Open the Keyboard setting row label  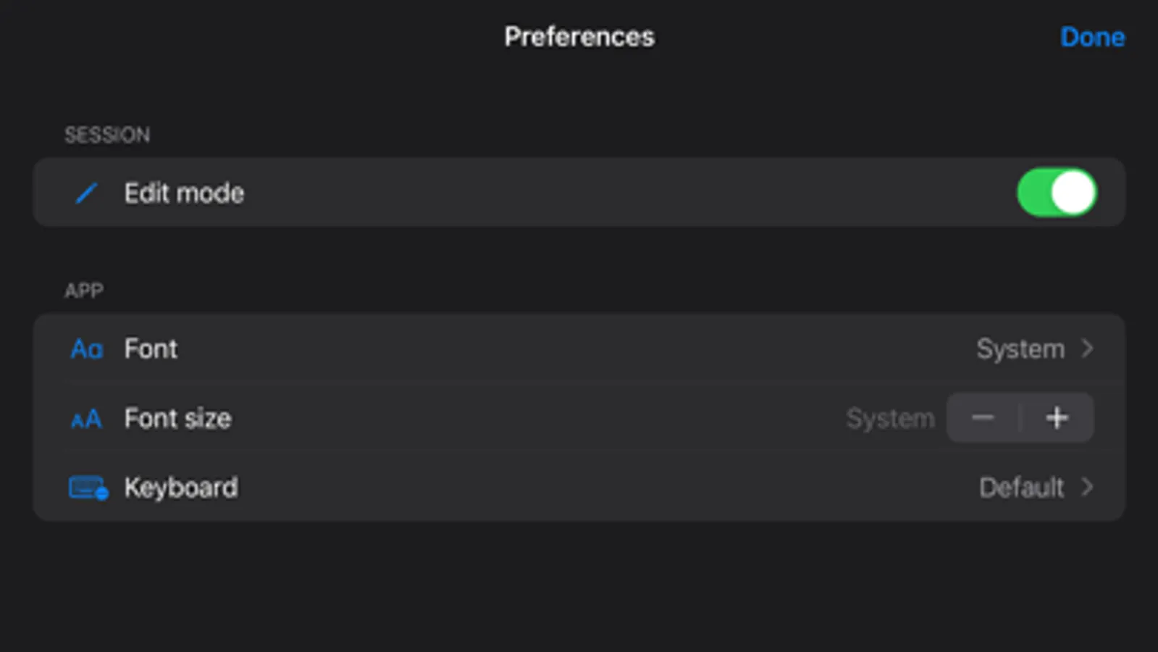180,488
